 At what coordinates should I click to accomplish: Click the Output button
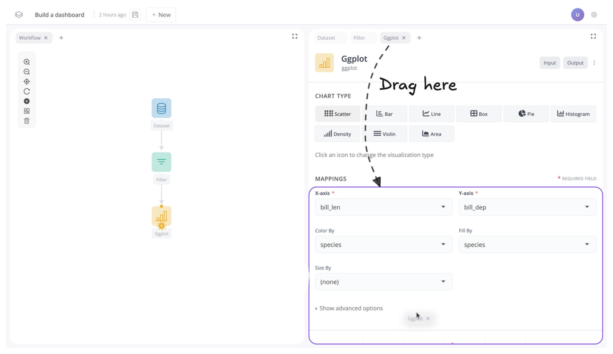tap(575, 63)
